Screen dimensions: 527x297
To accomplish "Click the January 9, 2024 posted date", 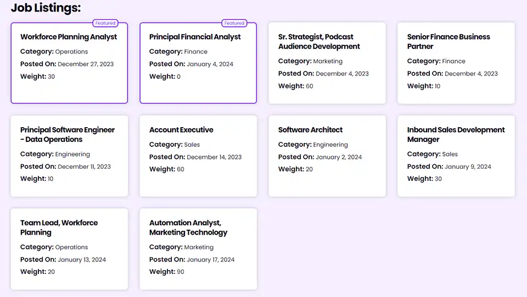I will click(x=468, y=167).
